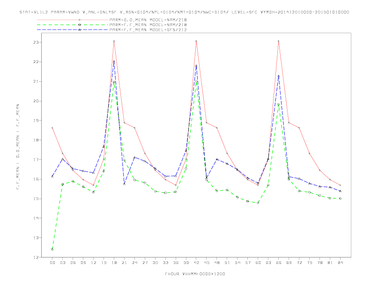Screen dimensions: 371x286
Task: Click the x-axis label FHOUR VHHMM=0000>1200
Action: tap(195, 274)
